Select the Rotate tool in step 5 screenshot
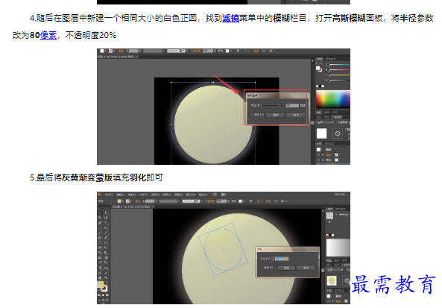The image size is (442, 308). click(100, 242)
